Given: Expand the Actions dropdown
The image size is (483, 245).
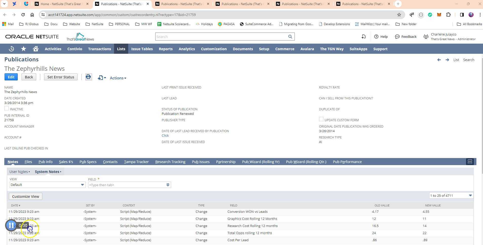Looking at the screenshot, I should 118,78.
